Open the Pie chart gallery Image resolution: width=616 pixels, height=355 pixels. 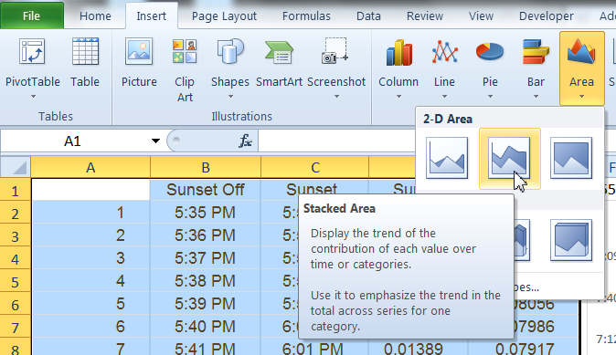(x=490, y=68)
